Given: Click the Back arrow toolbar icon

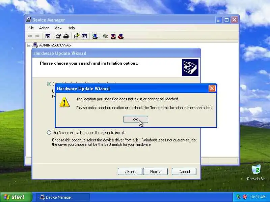Looking at the screenshot, I should point(30,36).
